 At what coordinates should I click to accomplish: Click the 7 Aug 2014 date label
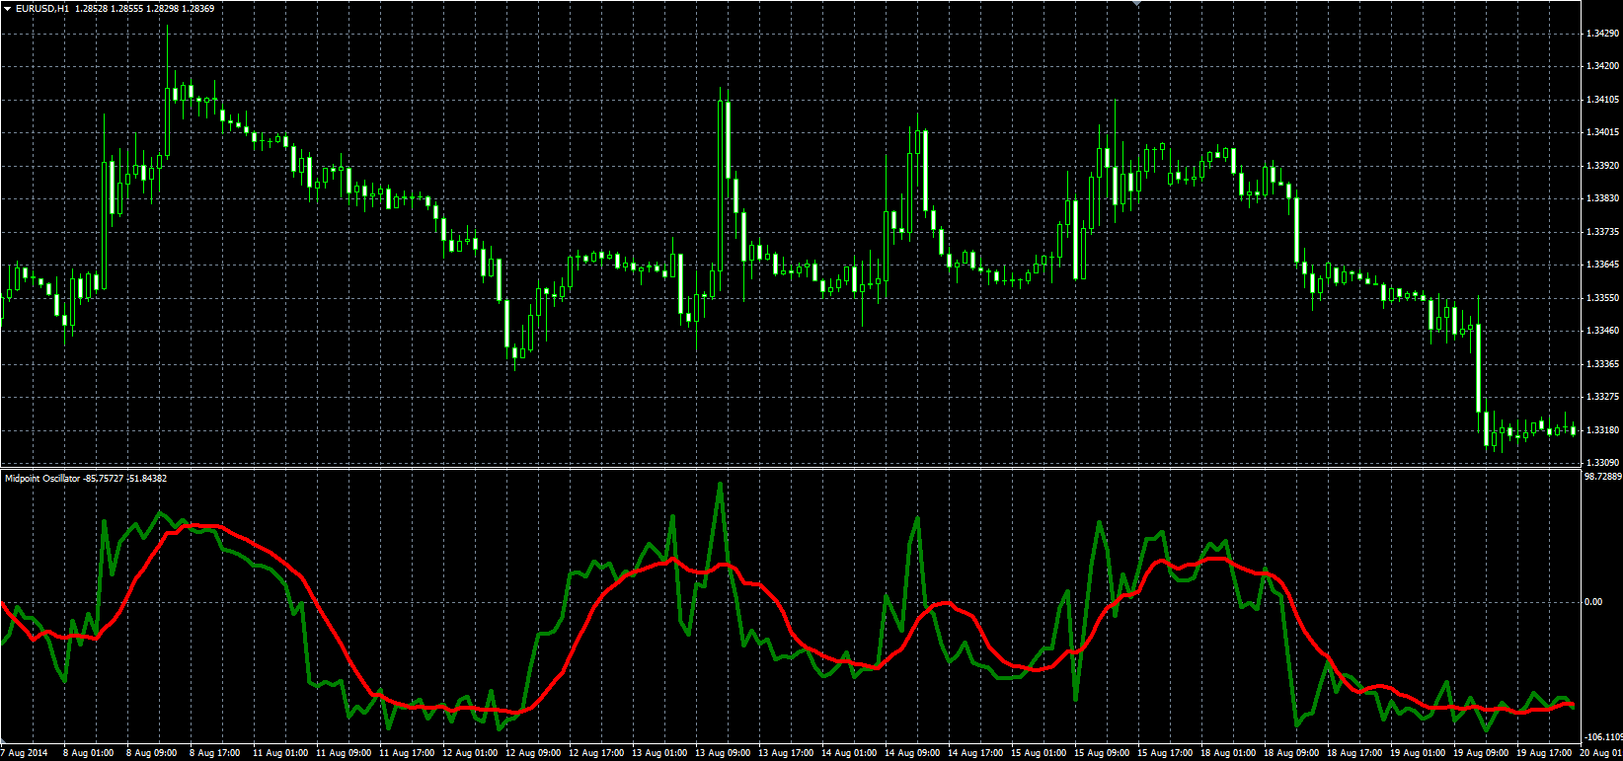point(25,753)
